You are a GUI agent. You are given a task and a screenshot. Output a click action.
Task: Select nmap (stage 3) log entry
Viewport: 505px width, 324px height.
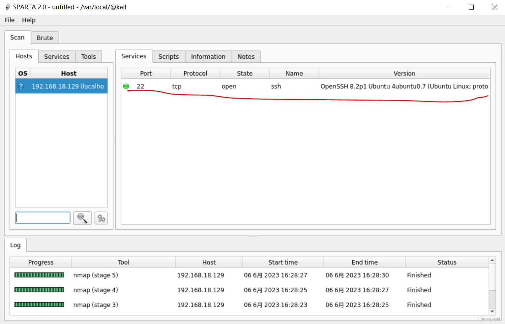pyautogui.click(x=96, y=305)
